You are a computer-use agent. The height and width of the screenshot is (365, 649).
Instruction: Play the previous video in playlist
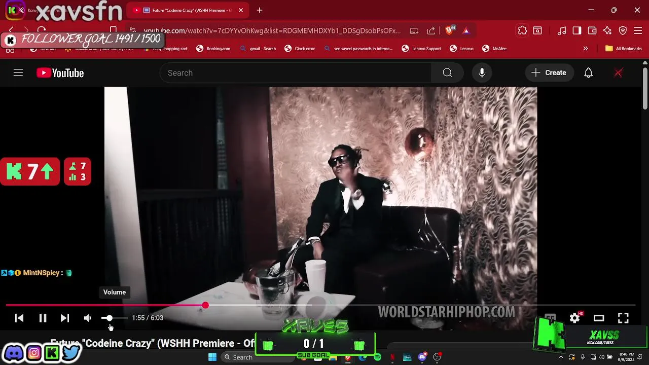pos(19,318)
